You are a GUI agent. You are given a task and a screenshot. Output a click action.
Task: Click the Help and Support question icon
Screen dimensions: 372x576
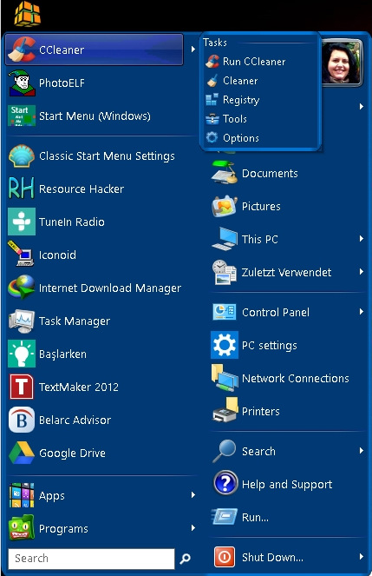coord(225,483)
